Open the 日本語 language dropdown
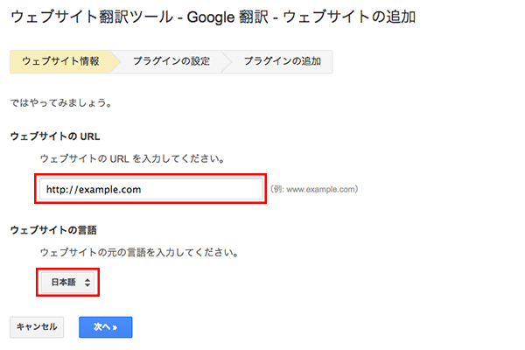525x350 pixels. pyautogui.click(x=67, y=283)
